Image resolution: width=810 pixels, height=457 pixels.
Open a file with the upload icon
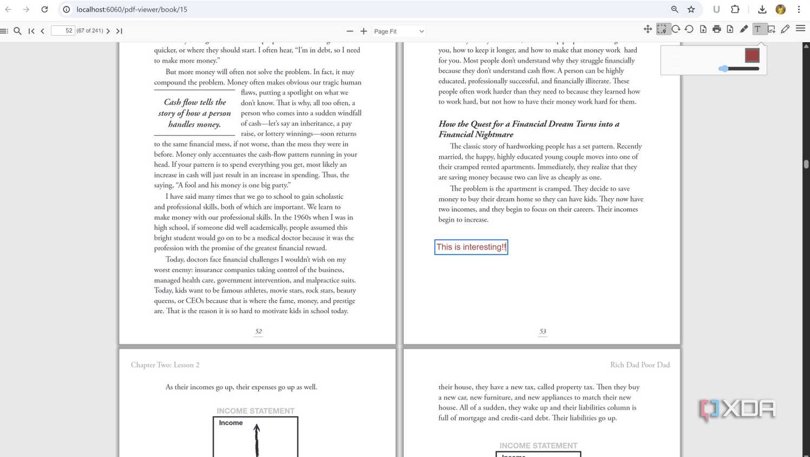click(703, 29)
